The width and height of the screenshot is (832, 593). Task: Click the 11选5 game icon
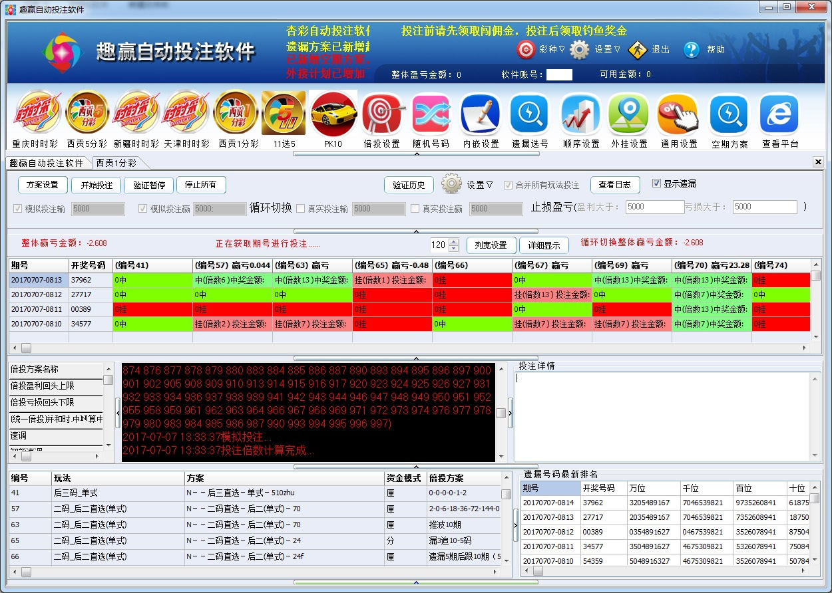(284, 113)
